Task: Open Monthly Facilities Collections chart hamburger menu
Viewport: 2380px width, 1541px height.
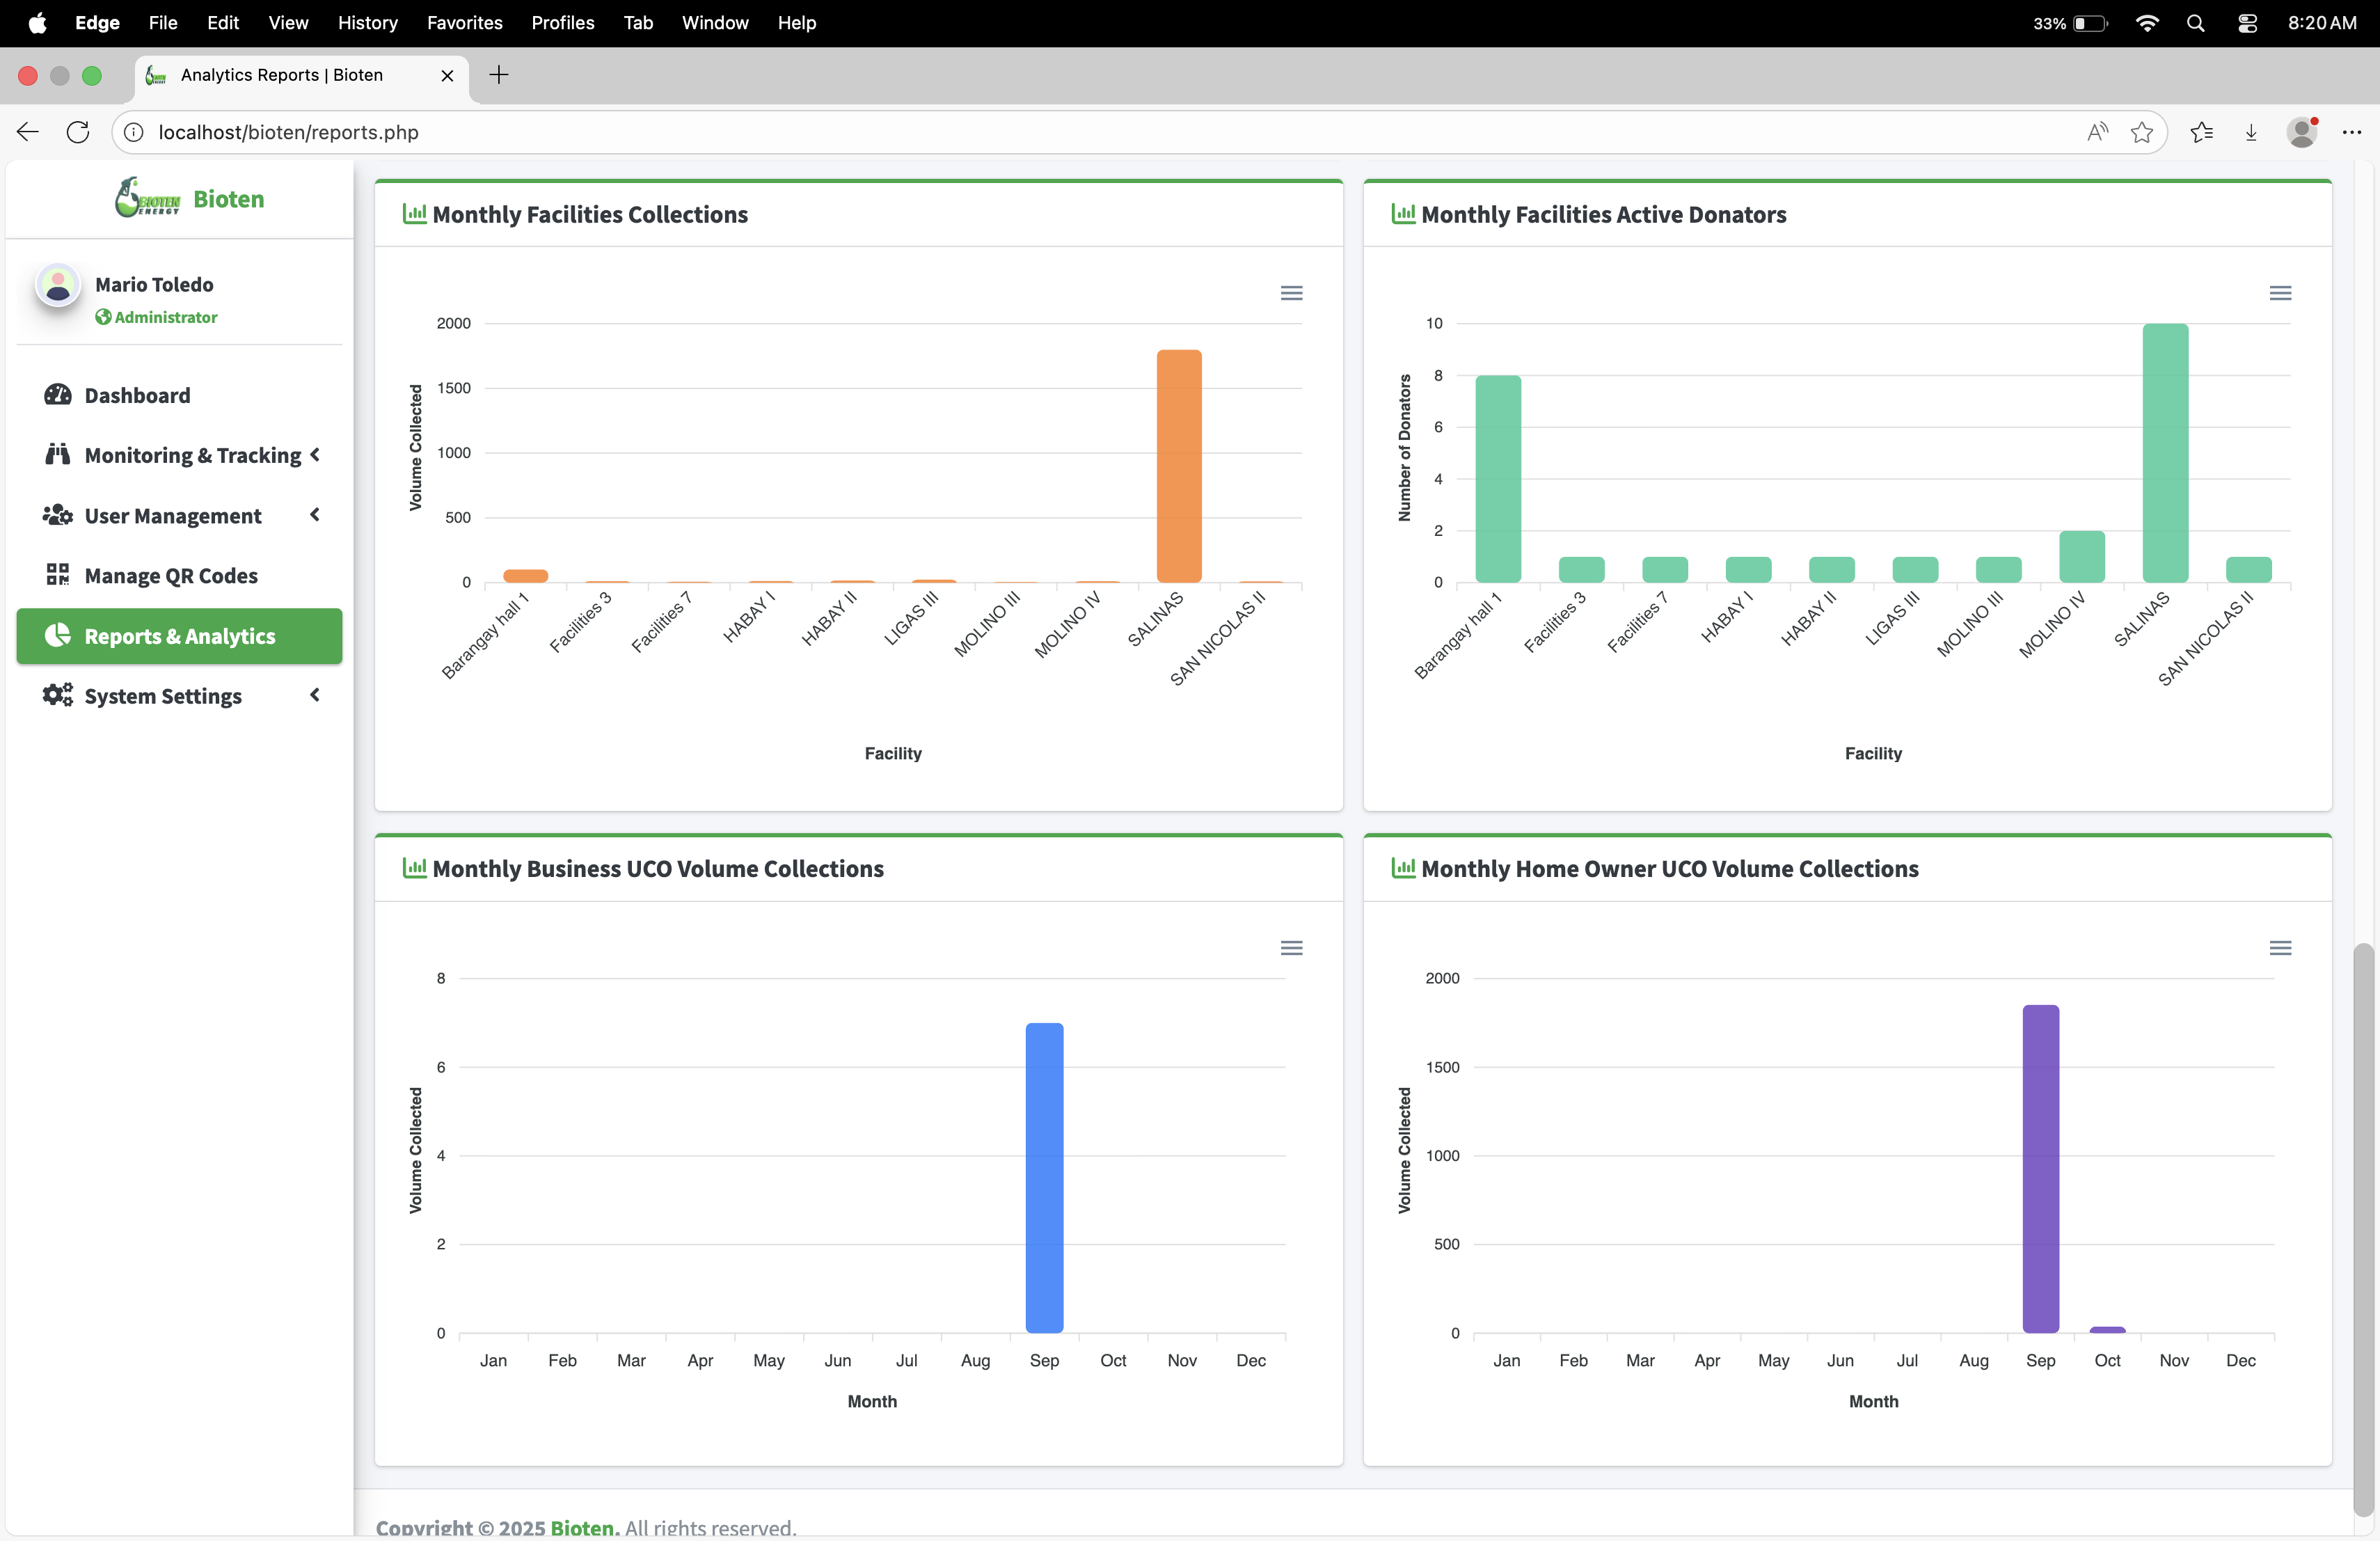Action: tap(1291, 293)
